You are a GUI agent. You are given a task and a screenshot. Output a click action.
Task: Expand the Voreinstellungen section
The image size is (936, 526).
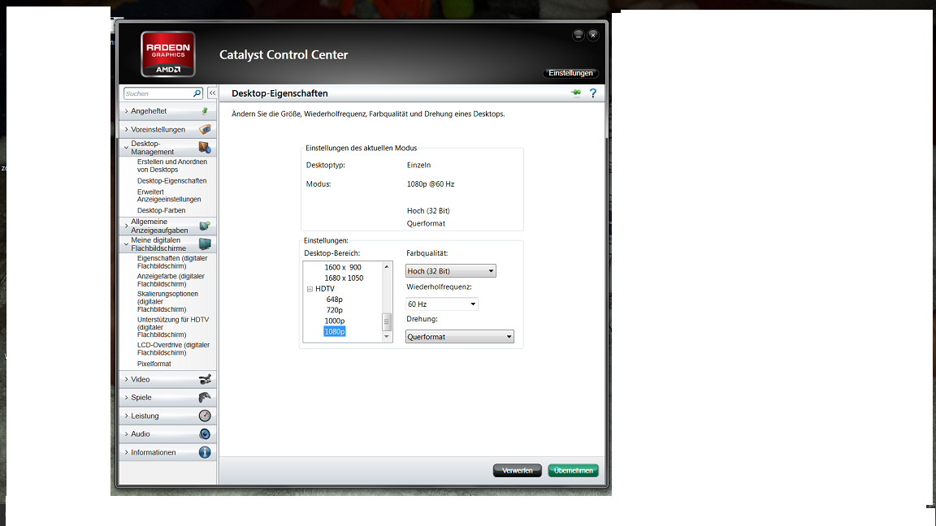127,129
